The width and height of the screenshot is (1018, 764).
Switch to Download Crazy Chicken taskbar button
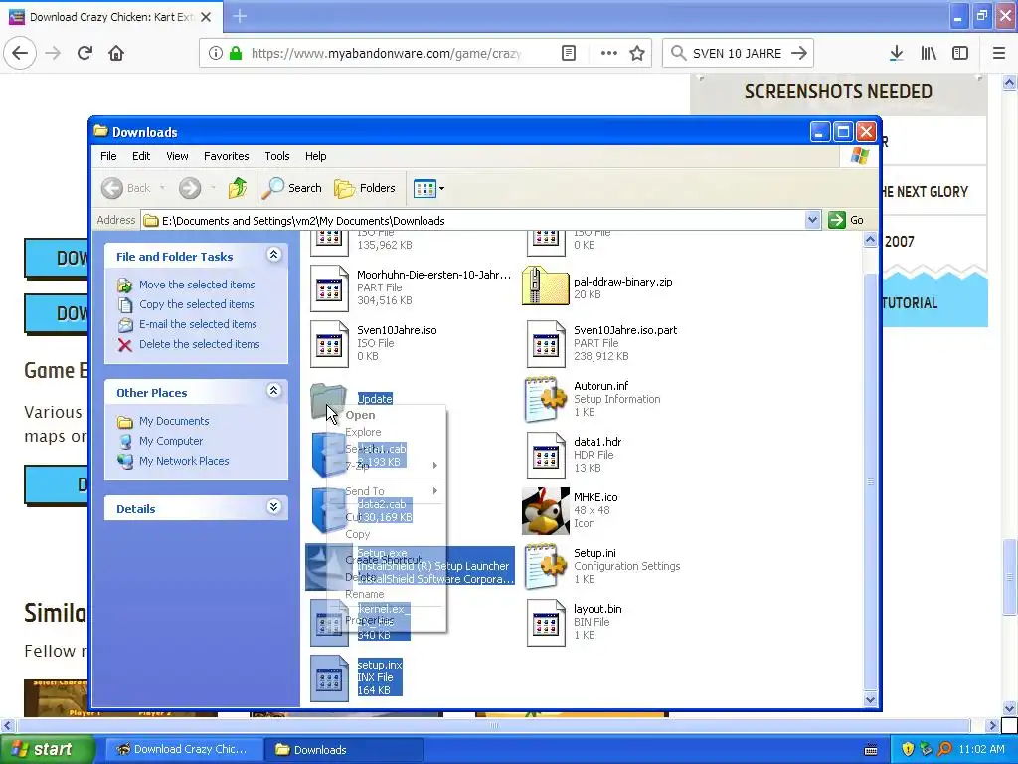[x=184, y=750]
